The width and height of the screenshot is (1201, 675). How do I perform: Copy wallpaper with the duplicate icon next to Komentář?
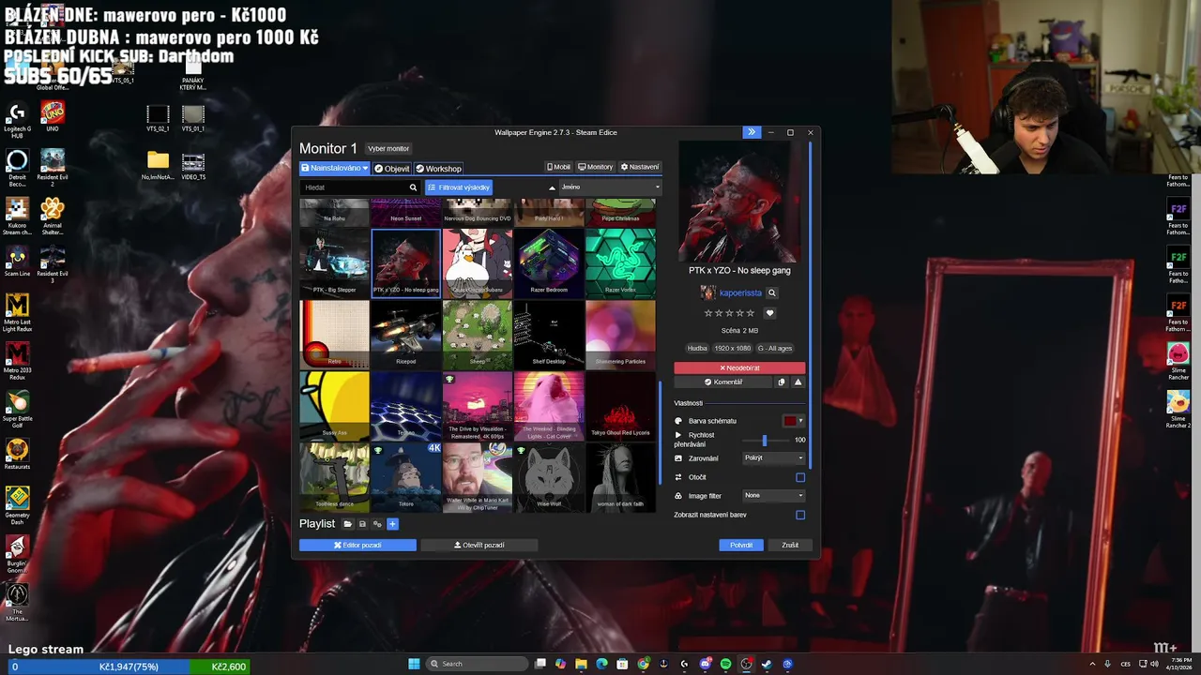(782, 382)
